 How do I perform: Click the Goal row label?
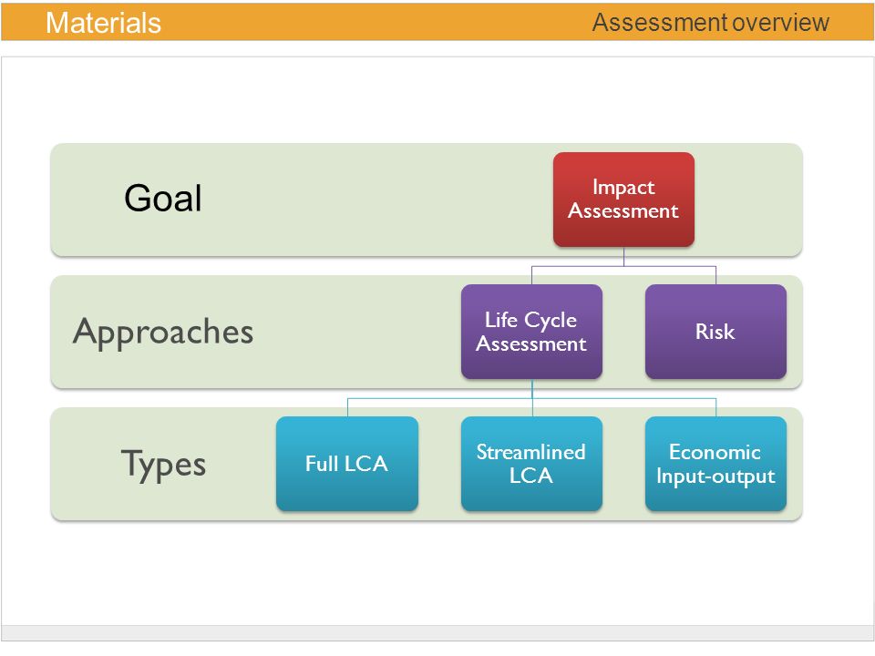(x=162, y=198)
